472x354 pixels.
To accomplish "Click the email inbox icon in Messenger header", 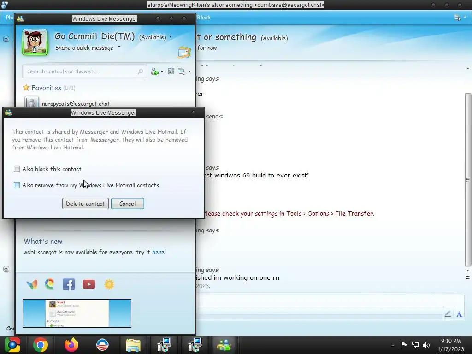I will (184, 53).
